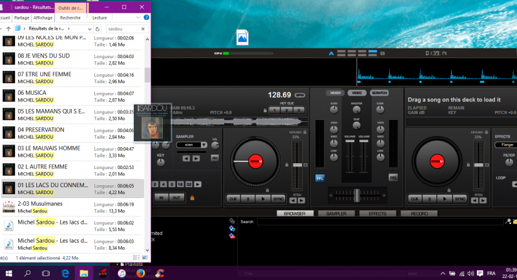This screenshot has height=280, width=517.
Task: Play the left deck track
Action: pyautogui.click(x=263, y=199)
